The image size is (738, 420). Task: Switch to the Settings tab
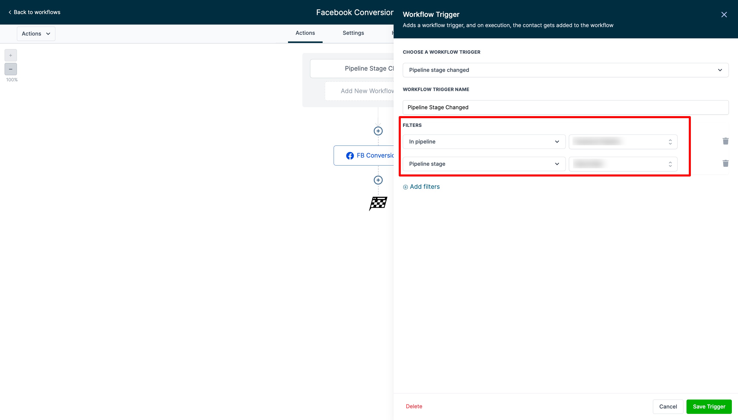click(353, 33)
